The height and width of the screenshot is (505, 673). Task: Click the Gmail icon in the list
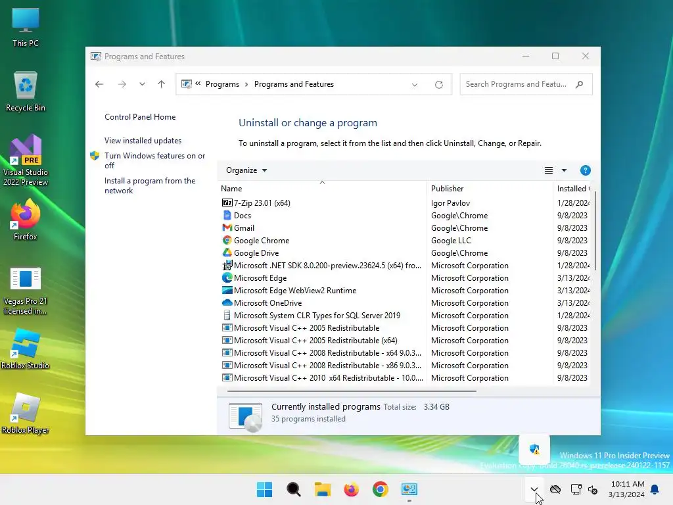pos(227,228)
